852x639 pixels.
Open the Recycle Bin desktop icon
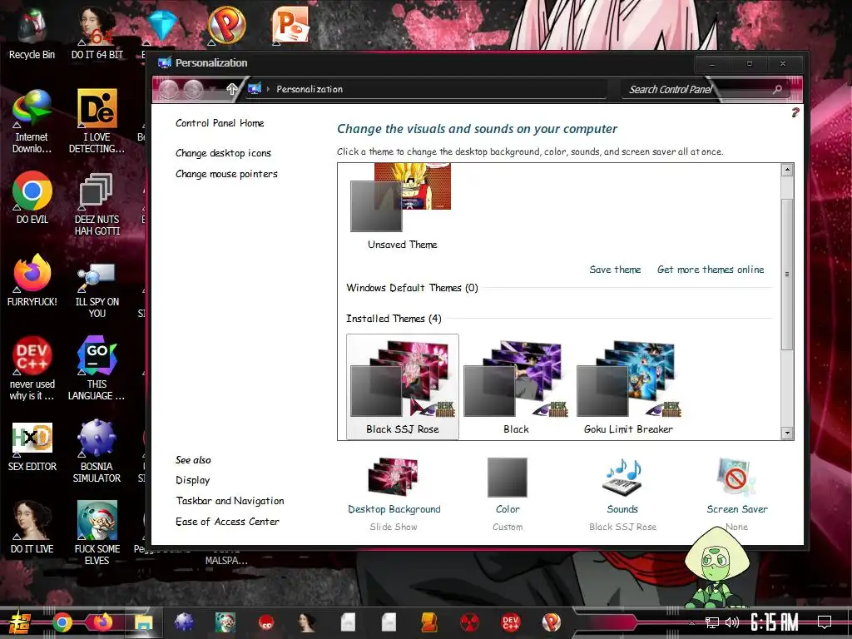[32, 32]
